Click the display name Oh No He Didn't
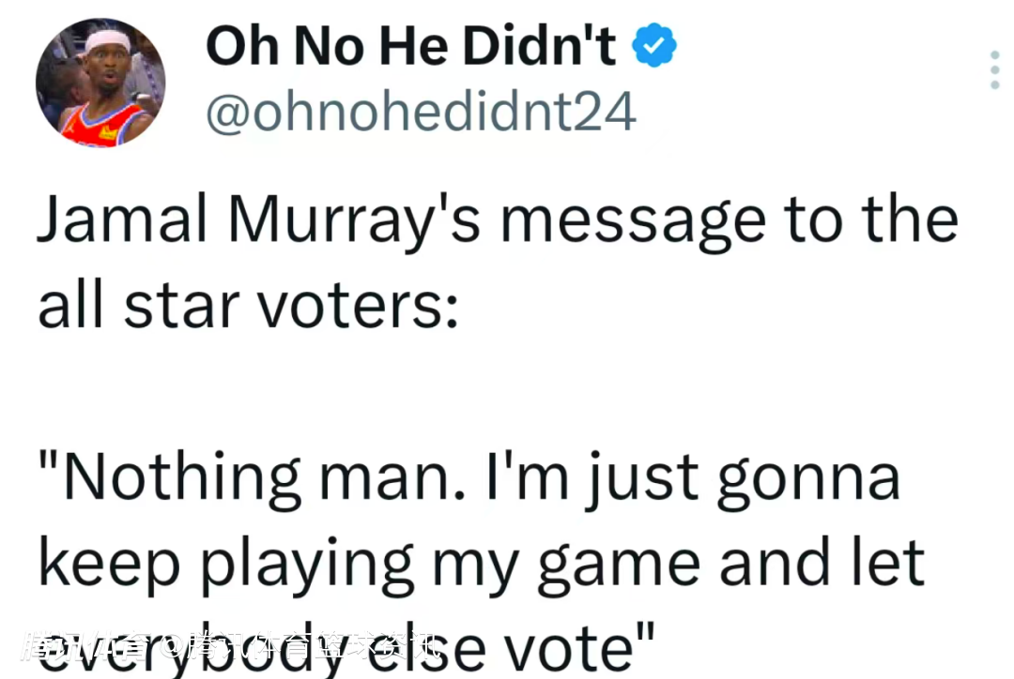Screen dimensions: 1014x679 411,45
